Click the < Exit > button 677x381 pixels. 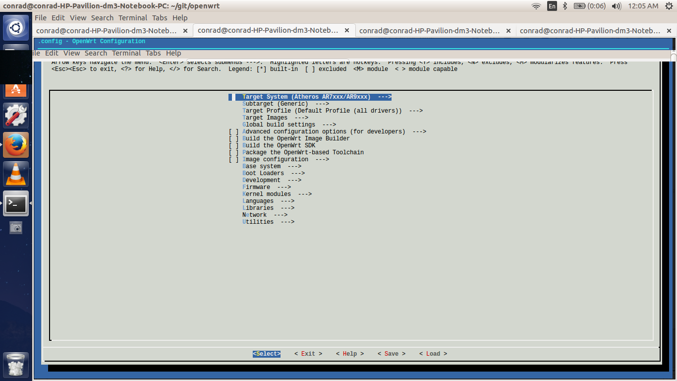pos(308,354)
